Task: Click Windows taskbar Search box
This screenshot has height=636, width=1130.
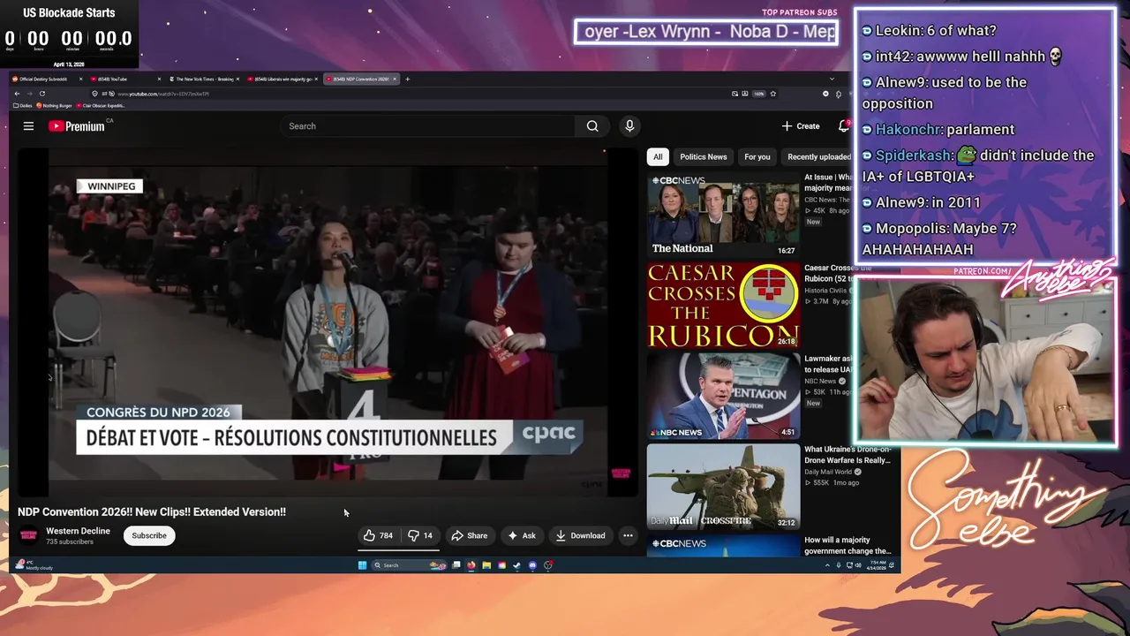Action: 409,565
